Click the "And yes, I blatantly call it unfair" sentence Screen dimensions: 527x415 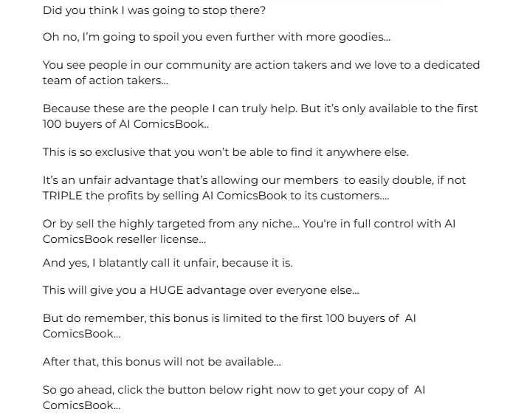coord(168,263)
